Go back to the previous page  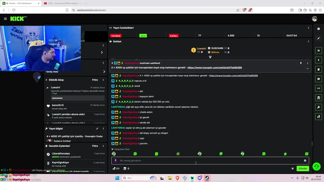tap(4, 10)
